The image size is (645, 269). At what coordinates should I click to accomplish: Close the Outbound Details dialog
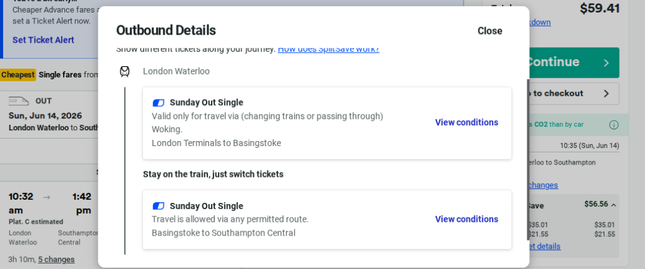point(489,31)
